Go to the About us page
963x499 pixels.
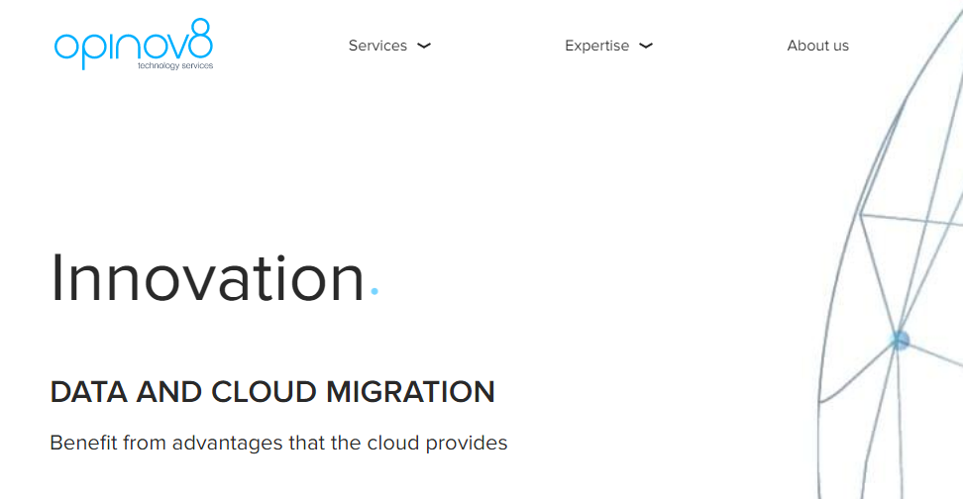tap(818, 46)
